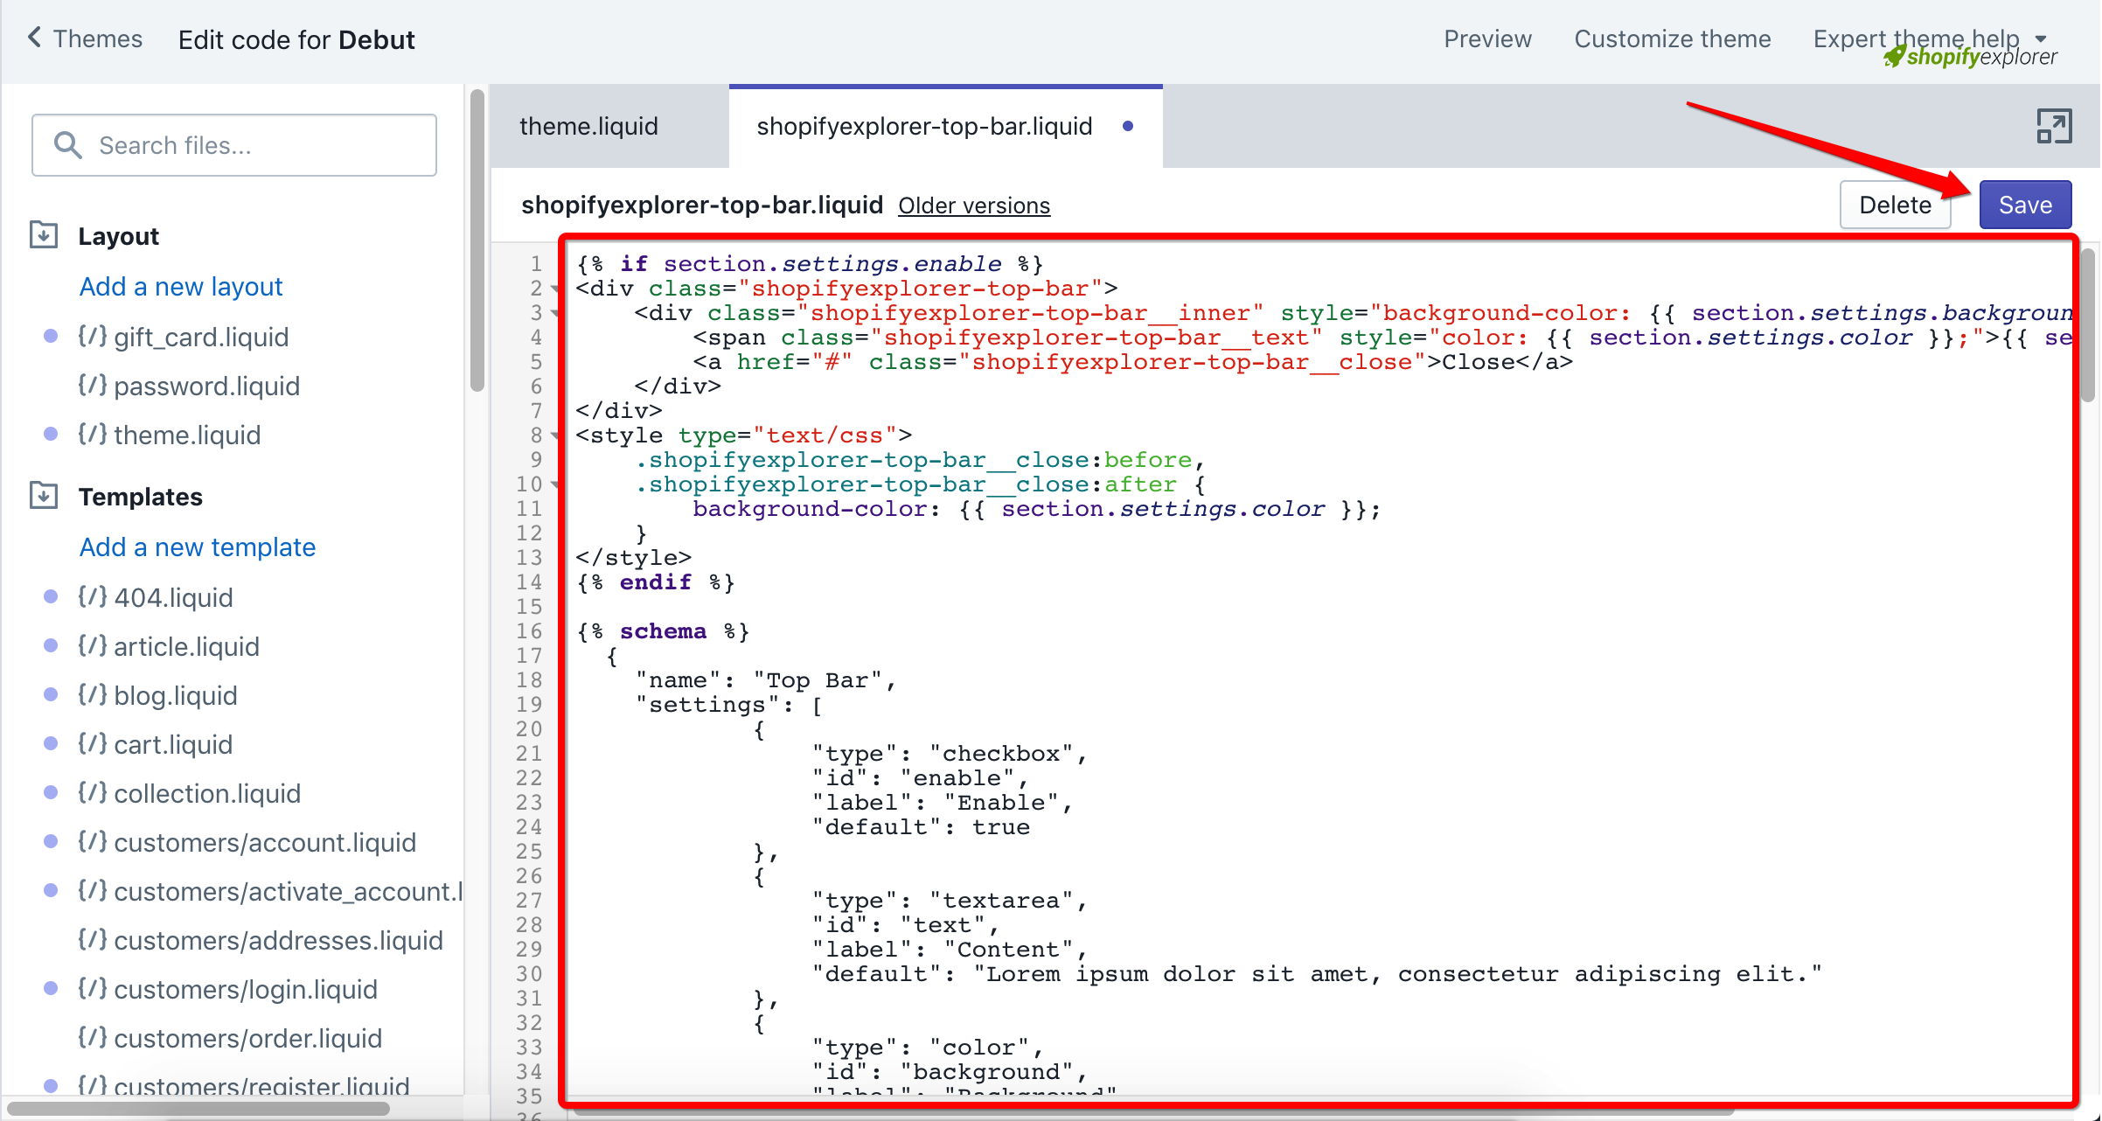Click the {/} icon of customers/account.liquid
The image size is (2102, 1121).
point(92,841)
